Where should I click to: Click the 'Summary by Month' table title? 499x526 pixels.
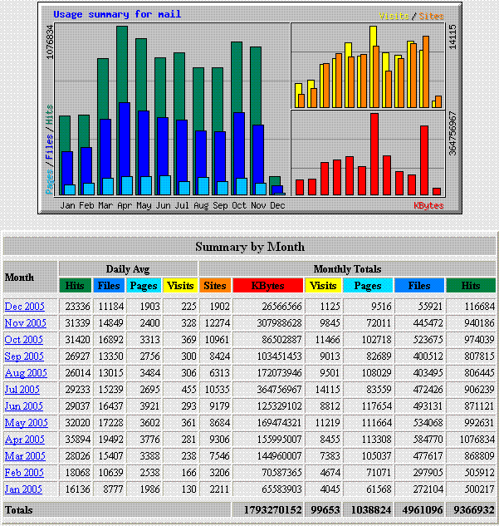(249, 247)
